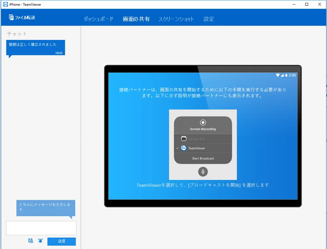Select the 画面の共有 tab
This screenshot has height=249, width=327.
point(136,19)
